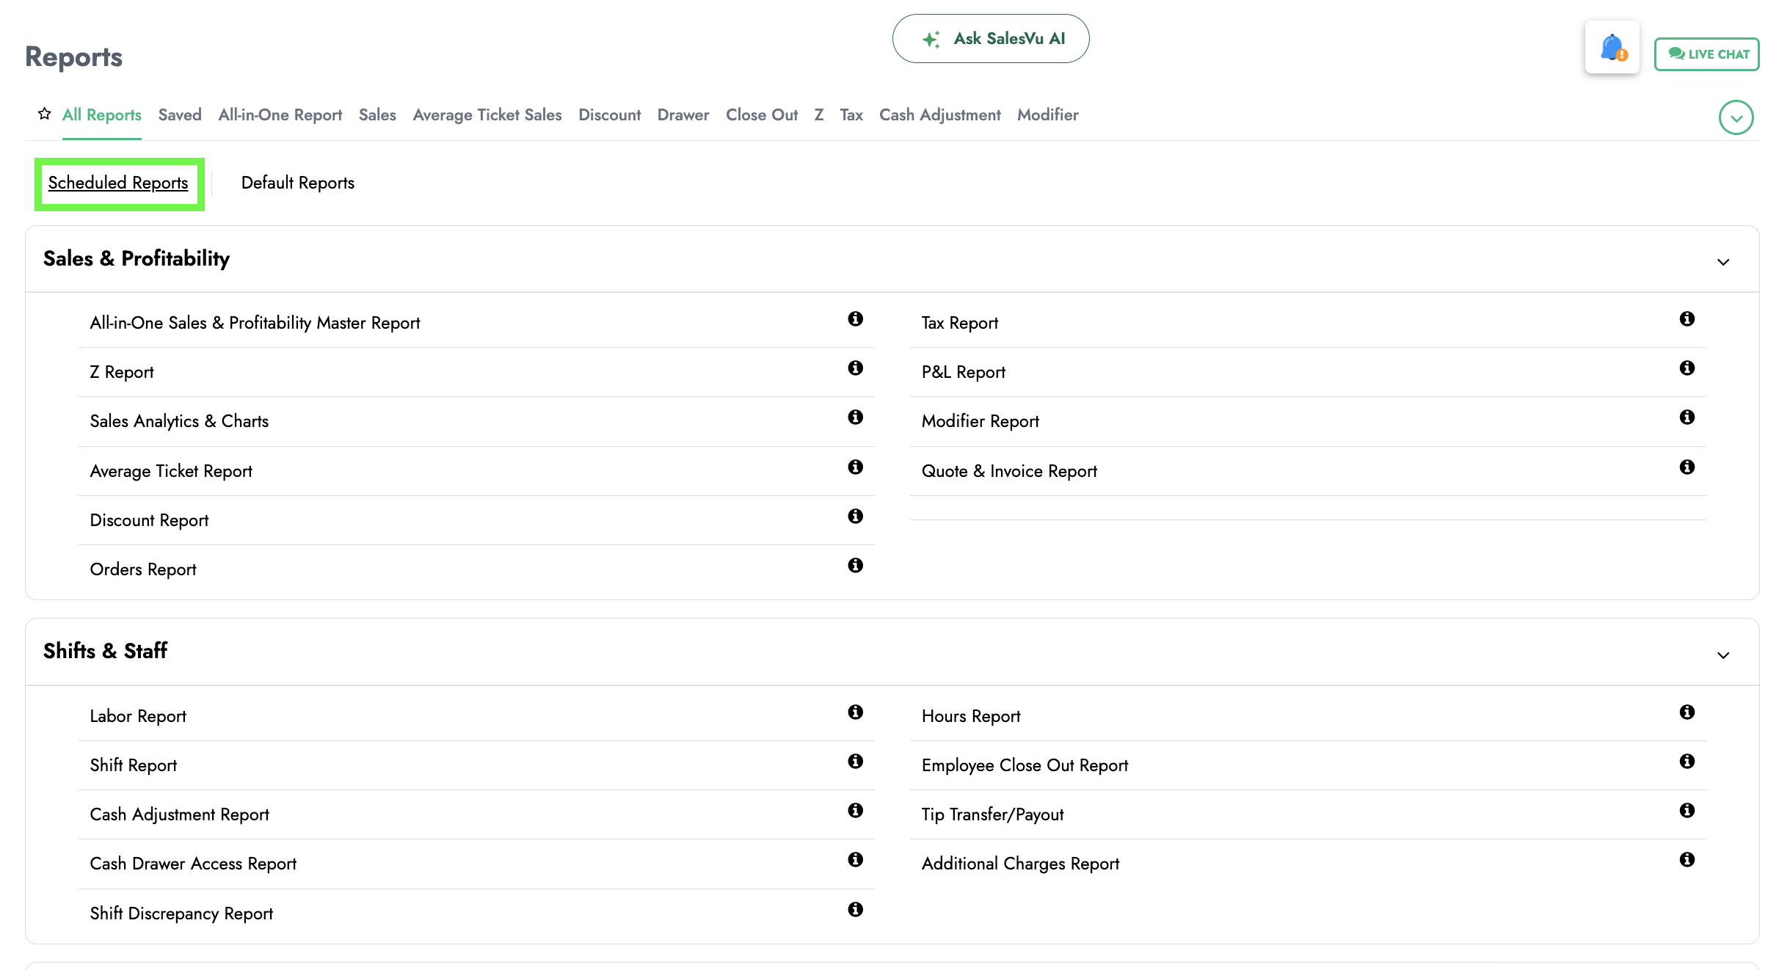Open the Scheduled Reports link

tap(118, 183)
